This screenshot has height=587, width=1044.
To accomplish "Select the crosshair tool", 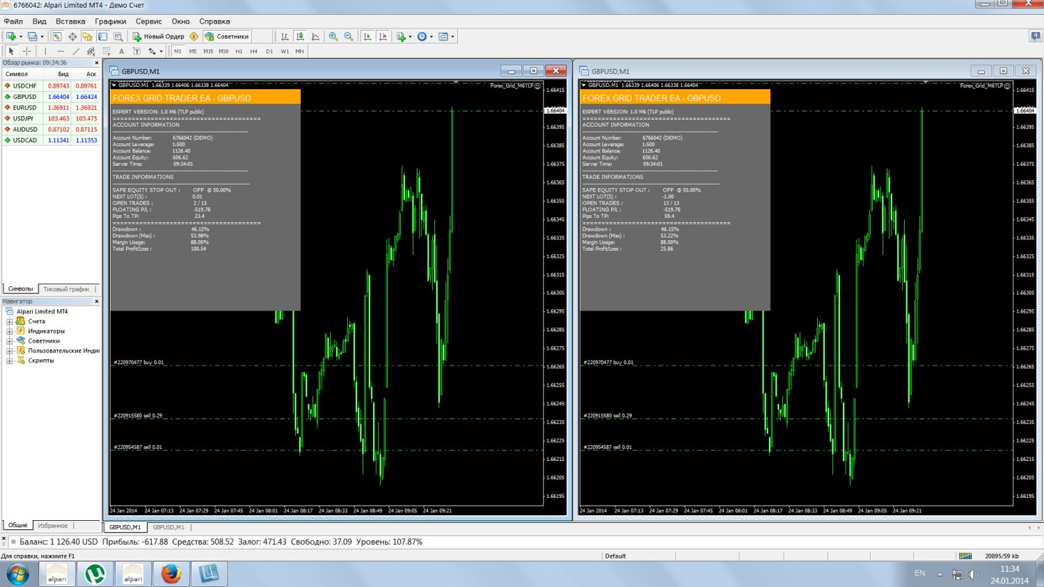I will [x=27, y=51].
